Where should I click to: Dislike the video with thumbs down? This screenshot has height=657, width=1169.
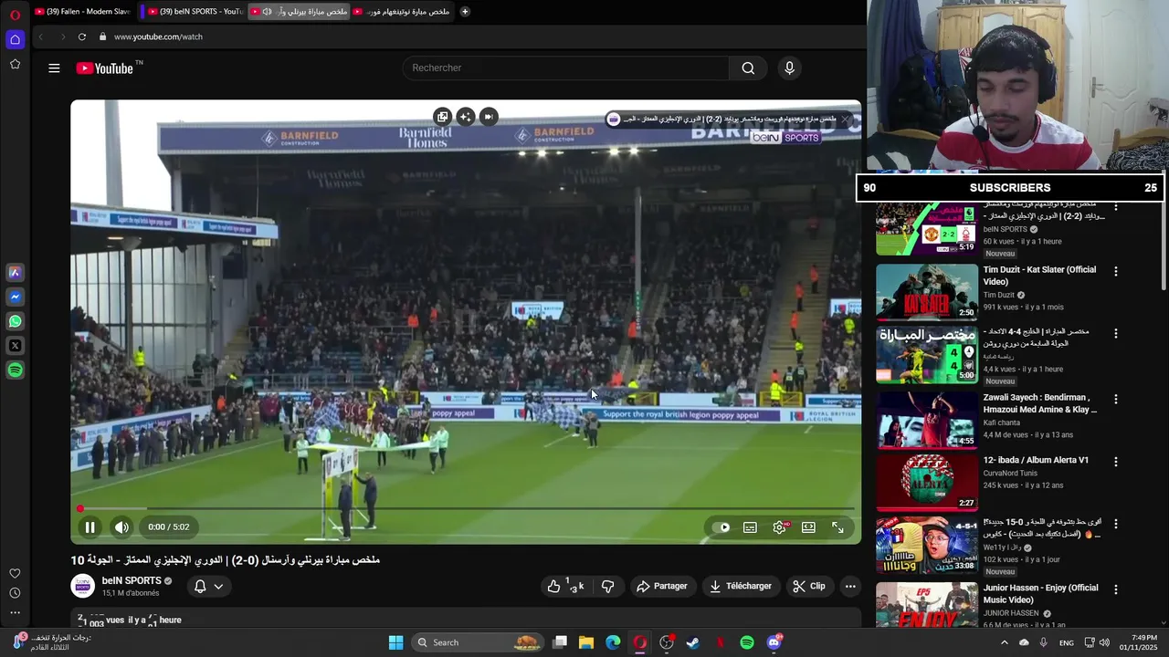(x=607, y=587)
